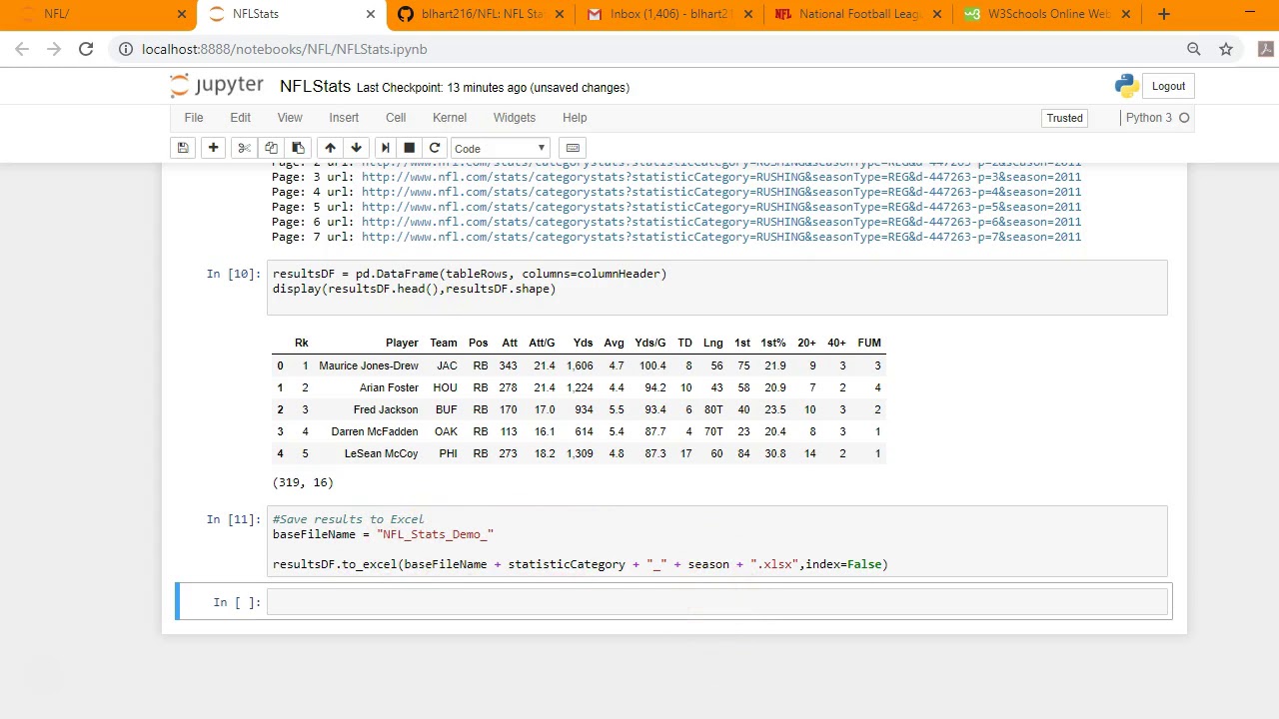1279x719 pixels.
Task: Click the In [11] to_excel code cell
Action: (716, 541)
